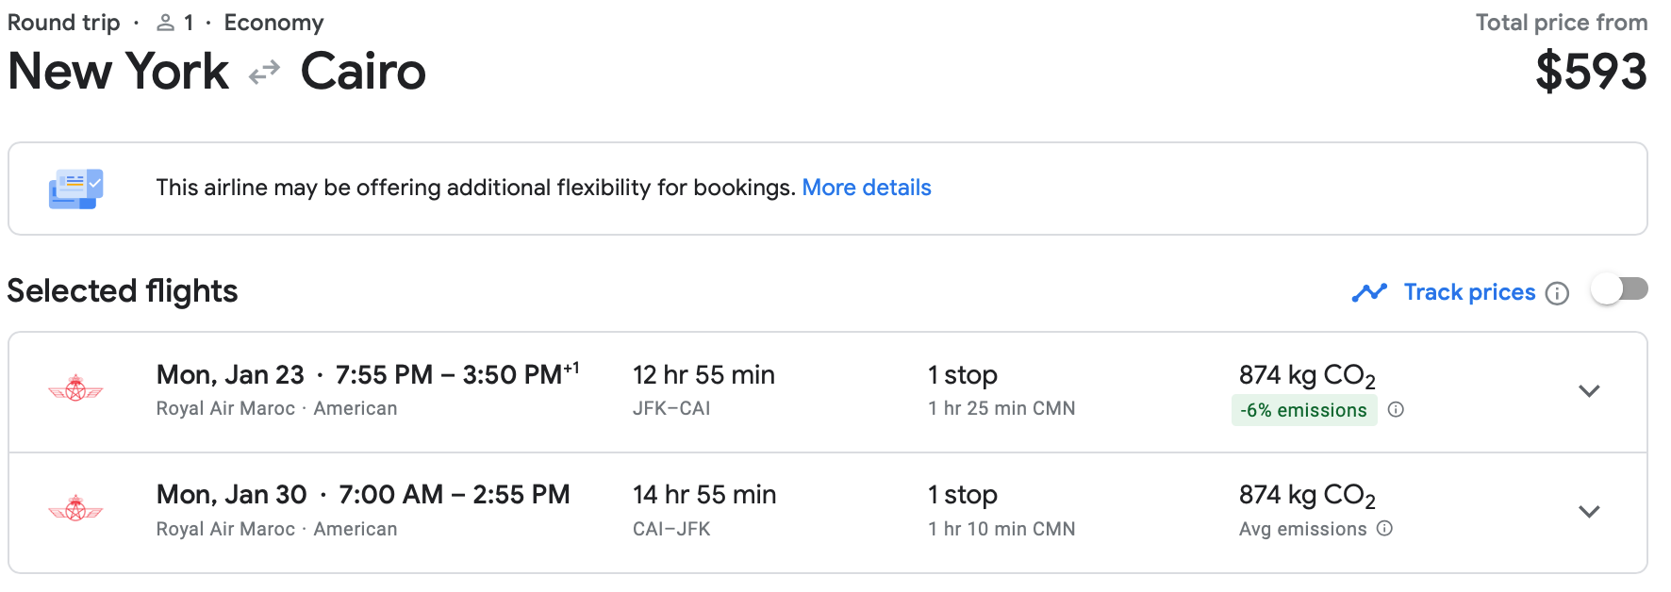
Task: Click the round-trip arrows between cities
Action: click(x=265, y=73)
